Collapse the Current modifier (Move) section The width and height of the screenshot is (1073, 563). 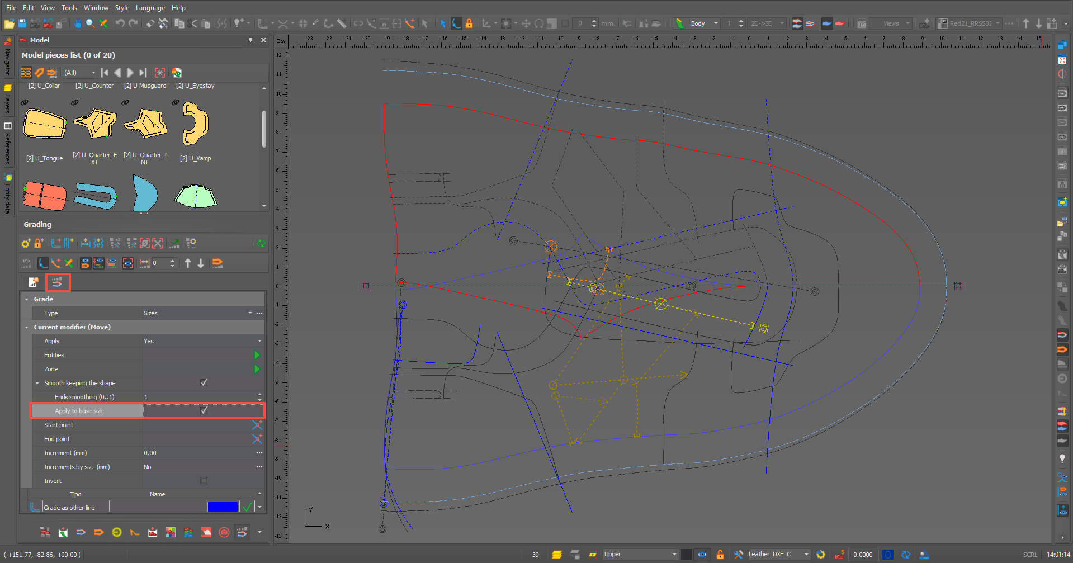pos(26,327)
